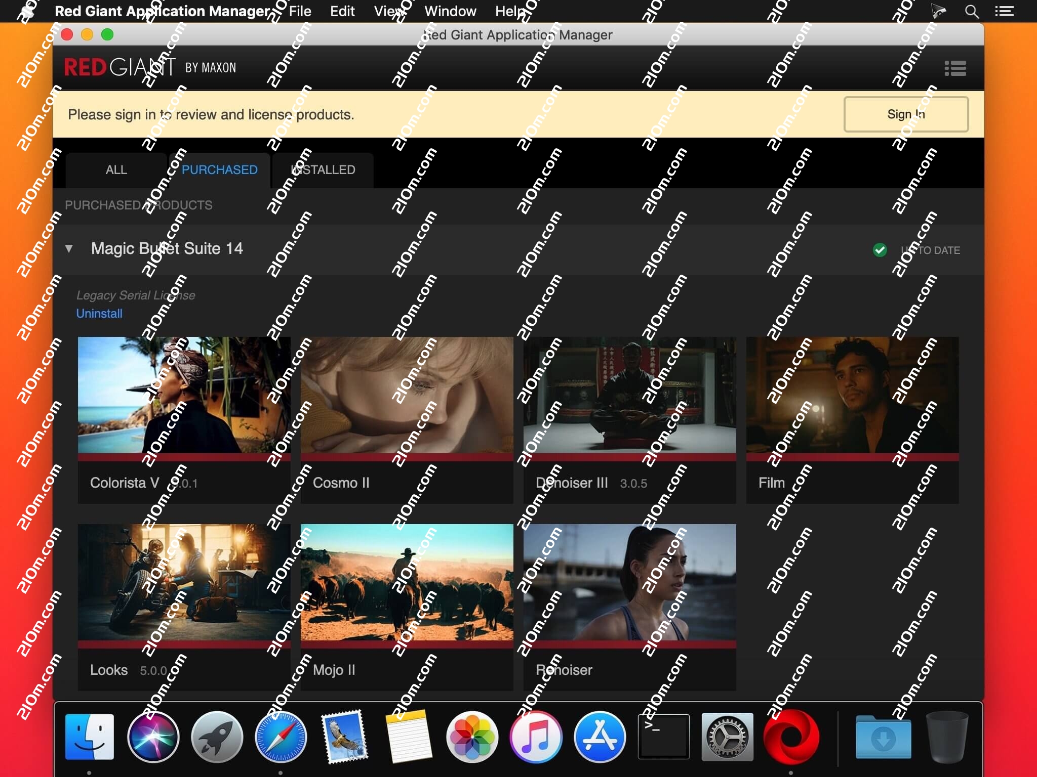This screenshot has height=777, width=1037.
Task: Switch to the ALL tab
Action: click(116, 170)
